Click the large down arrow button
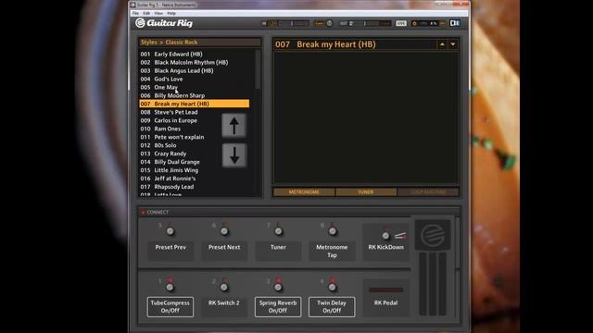 [x=234, y=155]
